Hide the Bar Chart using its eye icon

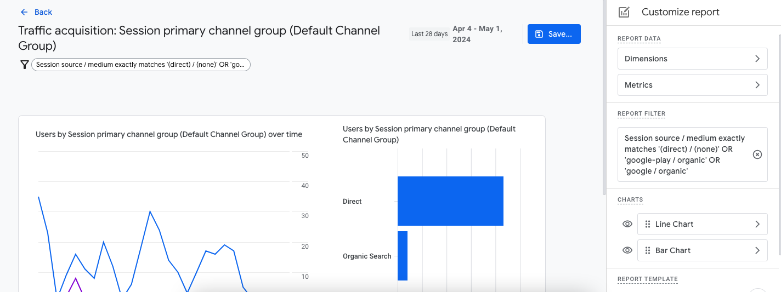[627, 250]
